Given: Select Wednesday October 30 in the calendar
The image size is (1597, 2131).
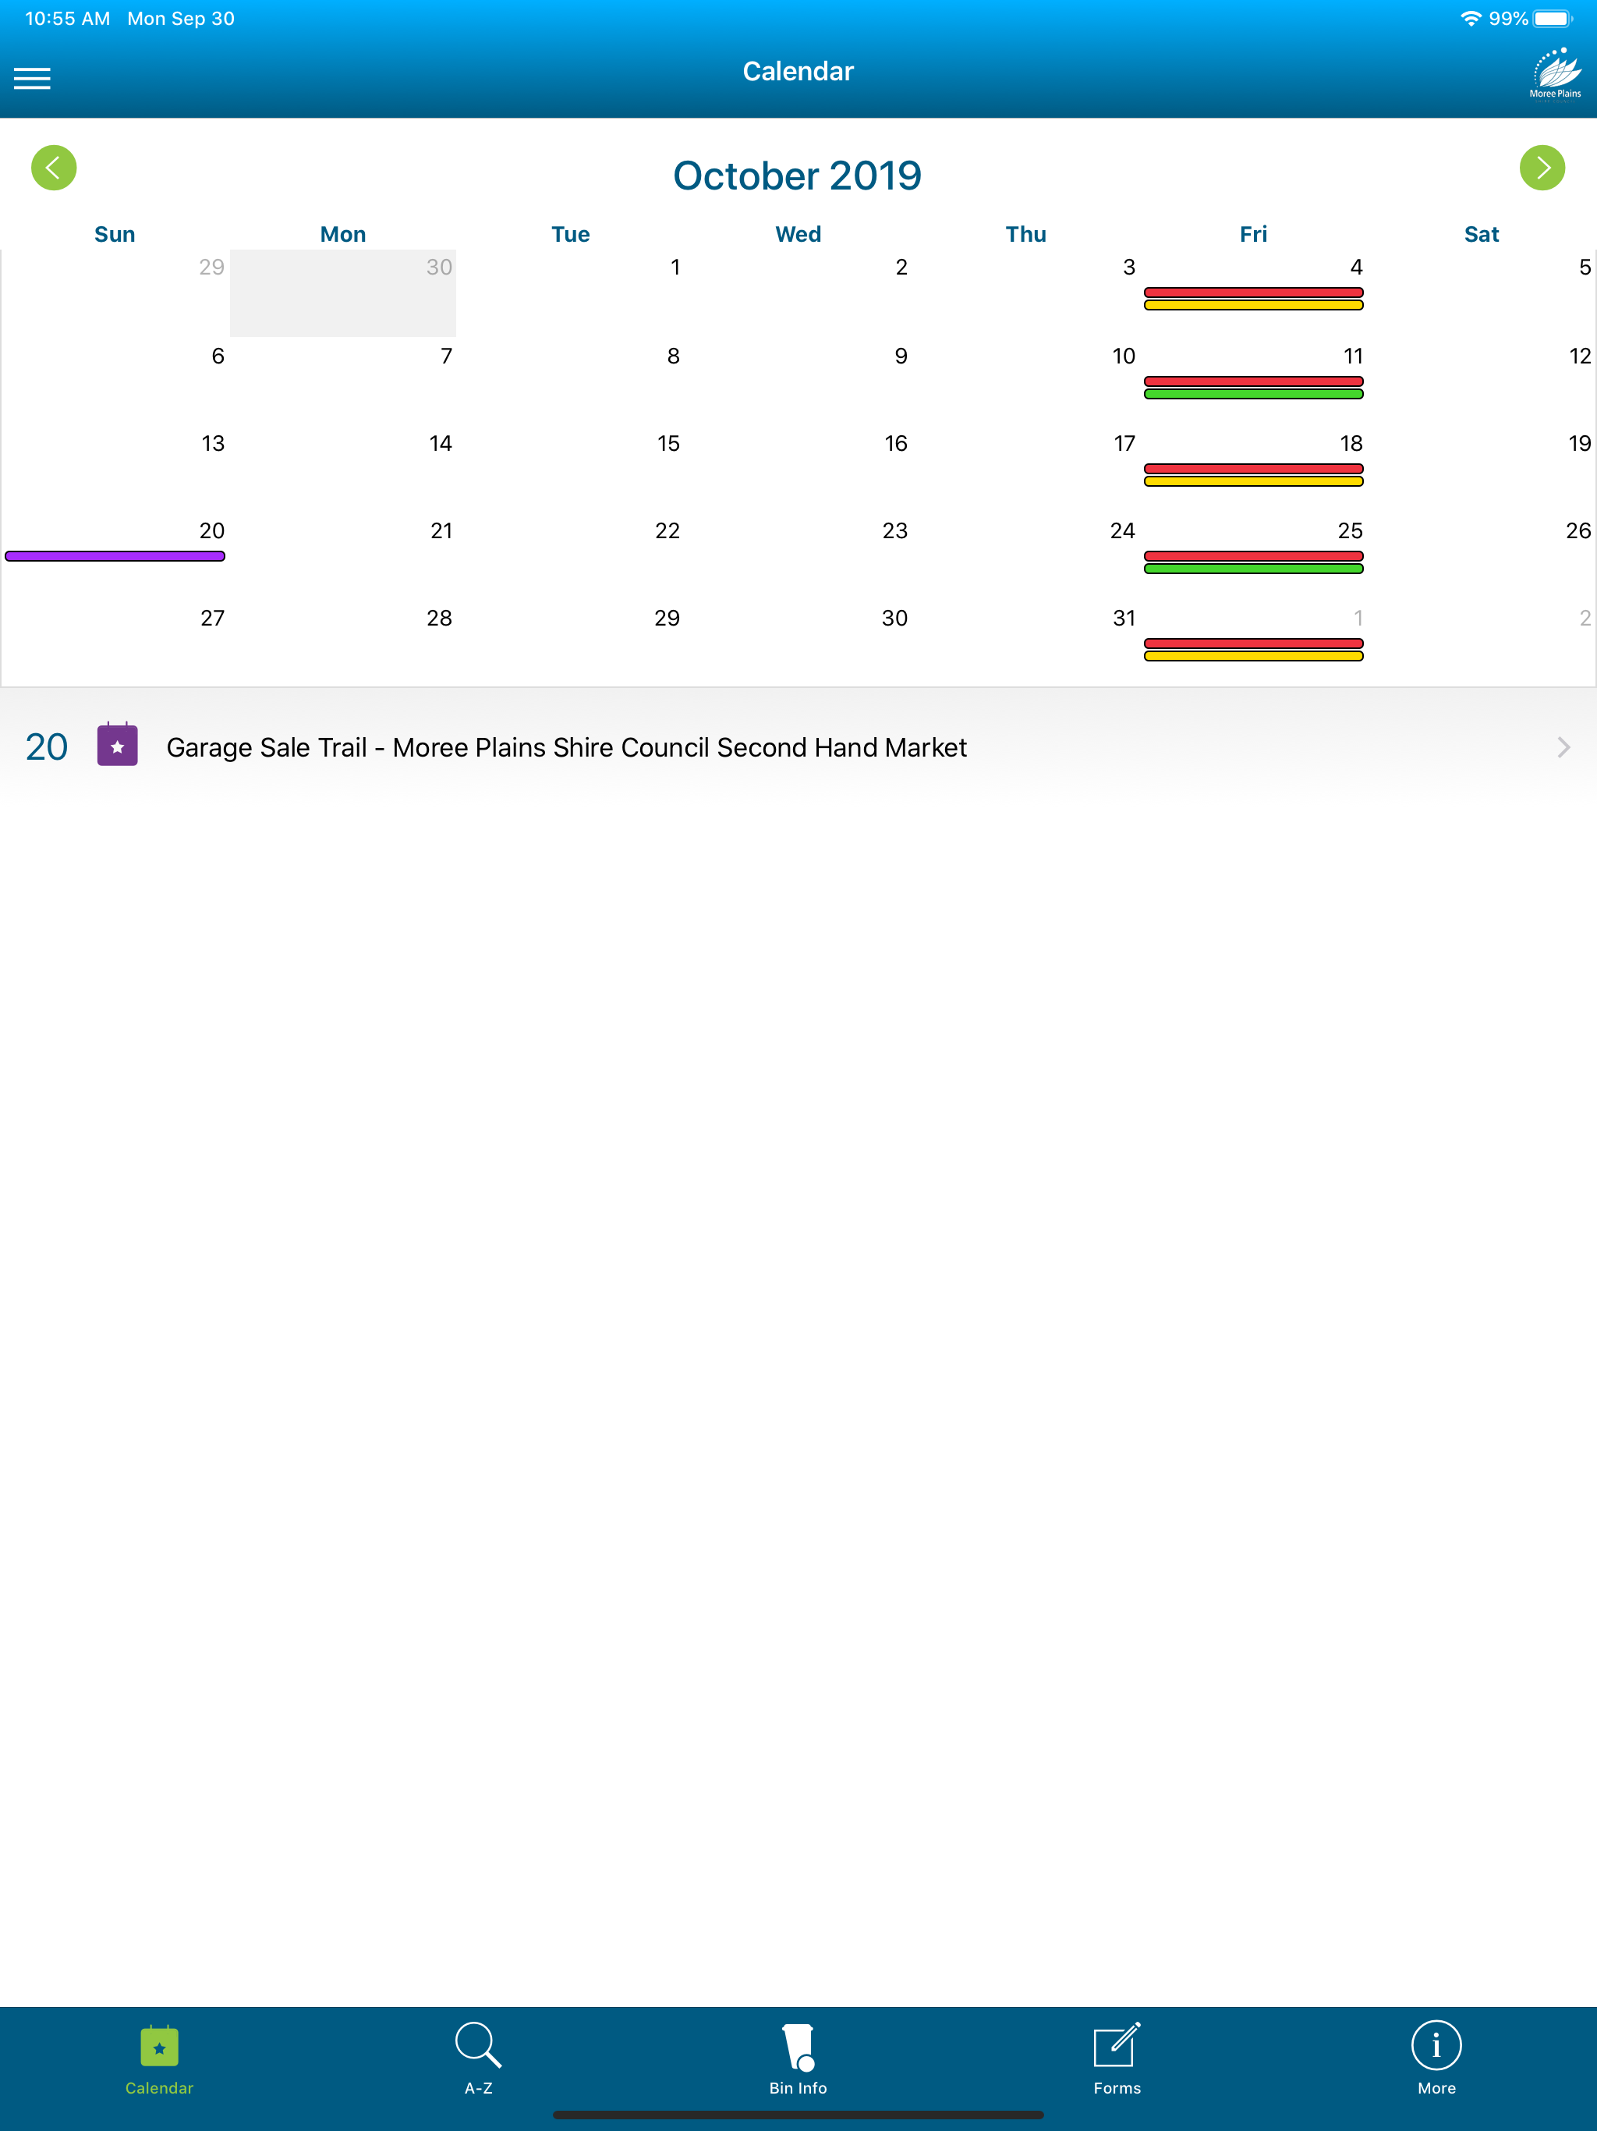Looking at the screenshot, I should point(798,644).
